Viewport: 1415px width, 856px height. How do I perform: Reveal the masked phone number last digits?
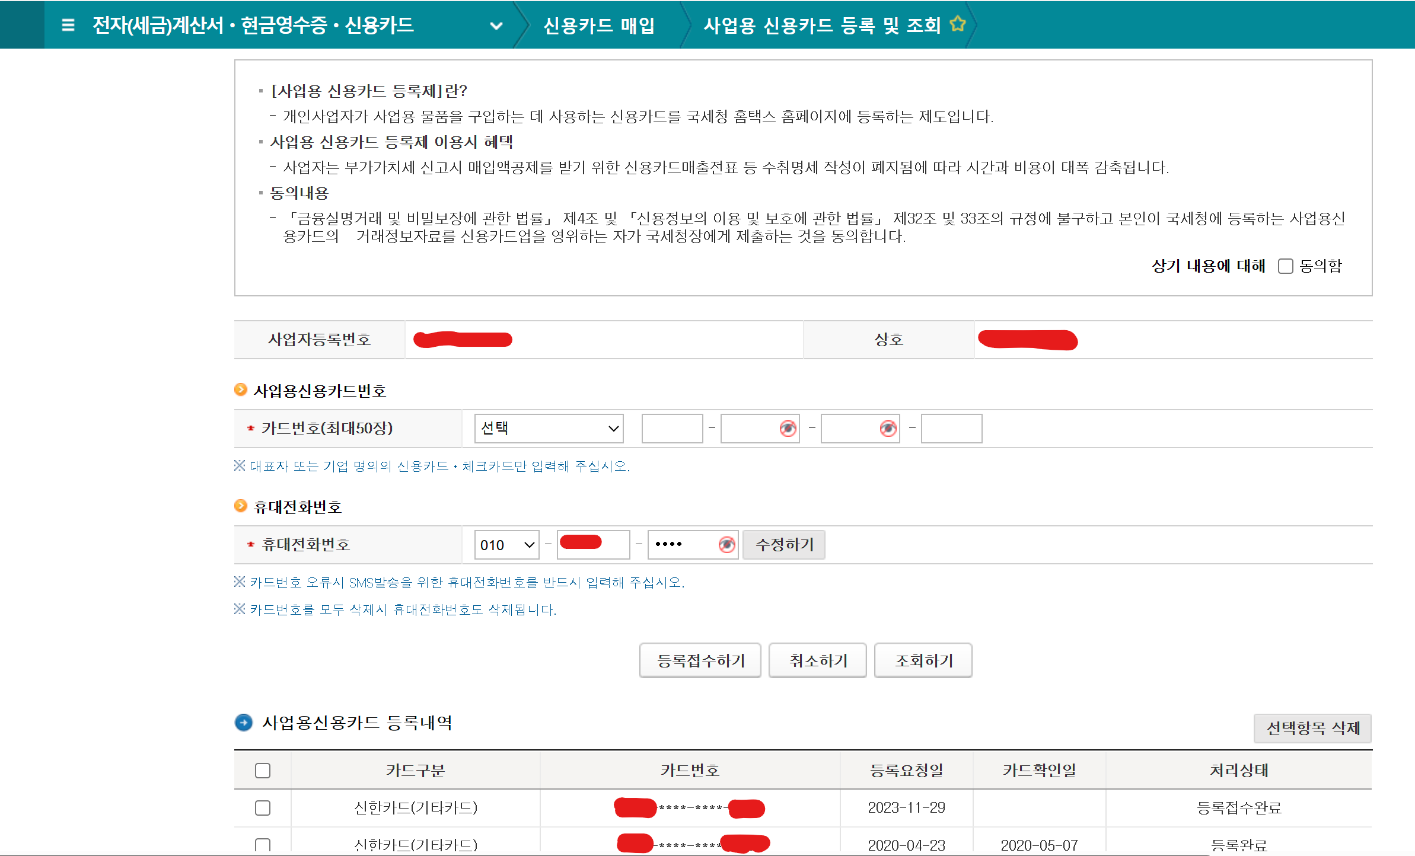pos(727,544)
